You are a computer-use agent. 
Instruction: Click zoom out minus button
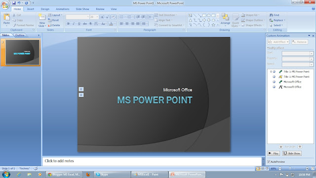click(x=280, y=169)
